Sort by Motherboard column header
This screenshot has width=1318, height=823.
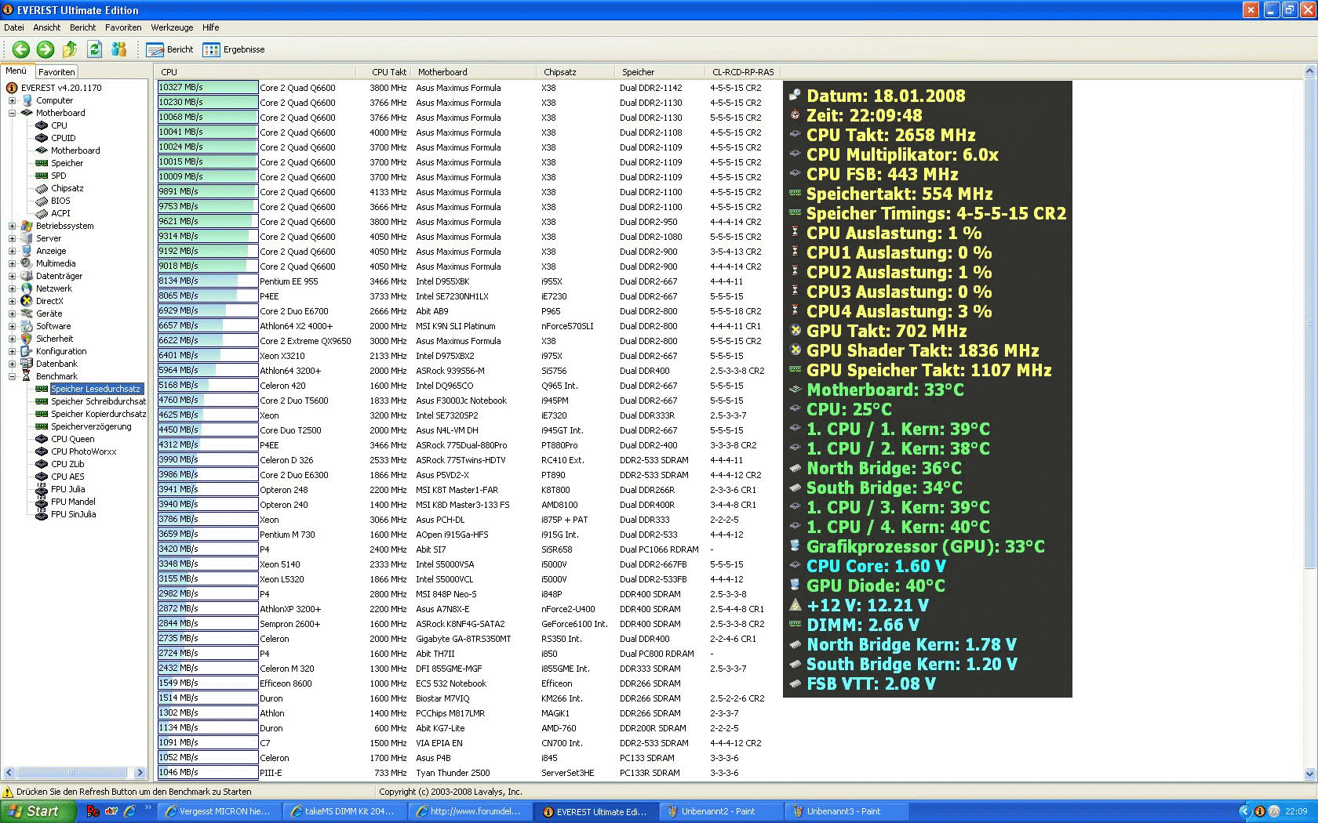[474, 72]
